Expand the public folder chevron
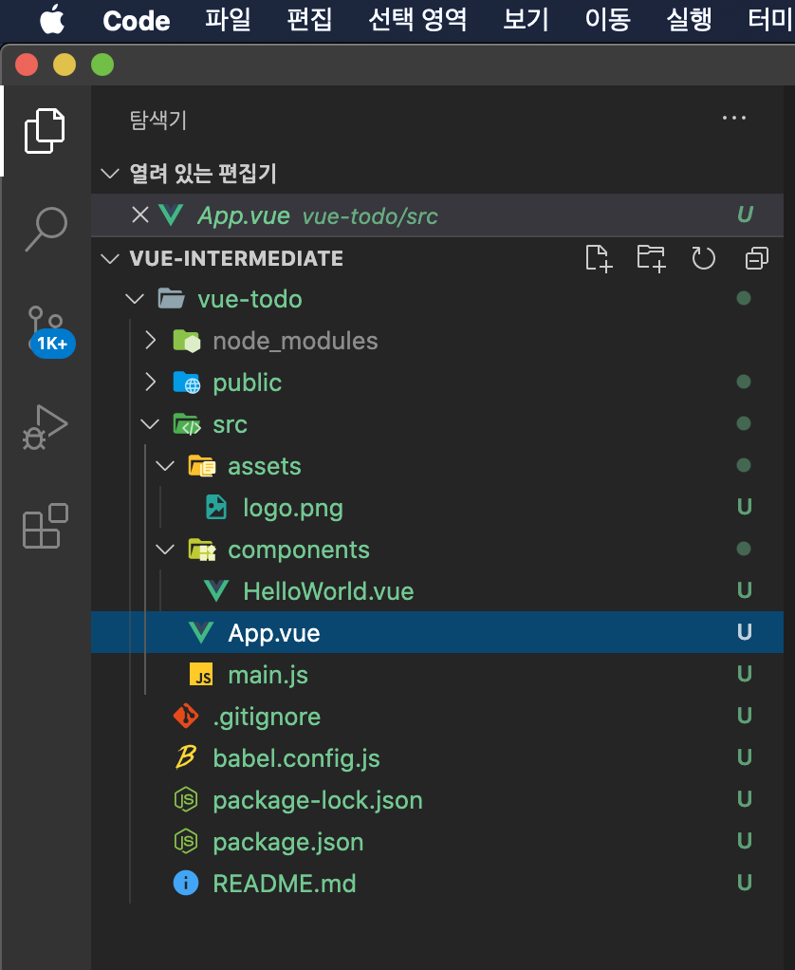The width and height of the screenshot is (795, 970). point(150,382)
